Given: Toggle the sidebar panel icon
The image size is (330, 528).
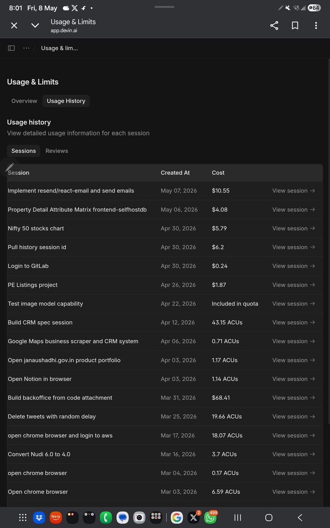Looking at the screenshot, I should [11, 48].
